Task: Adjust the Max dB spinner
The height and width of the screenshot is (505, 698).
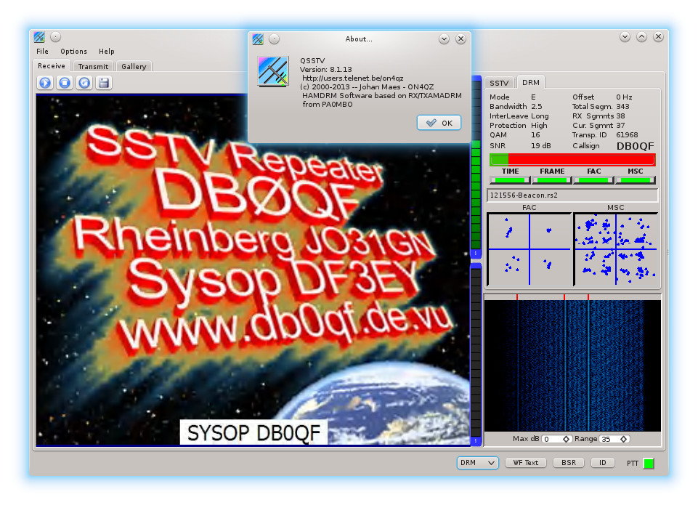Action: click(556, 439)
